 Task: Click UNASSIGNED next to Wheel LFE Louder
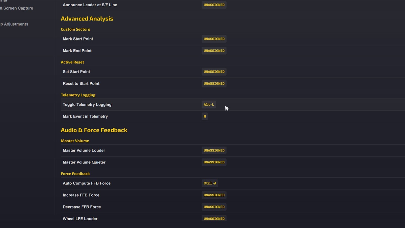[x=214, y=218]
